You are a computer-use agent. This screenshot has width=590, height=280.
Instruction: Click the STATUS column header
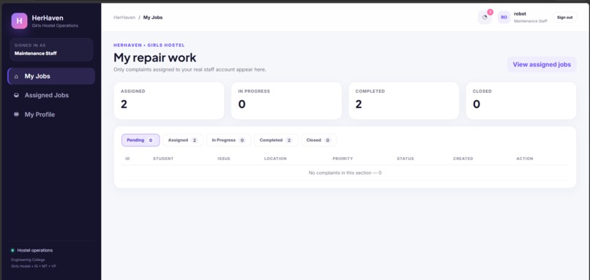[x=406, y=159]
